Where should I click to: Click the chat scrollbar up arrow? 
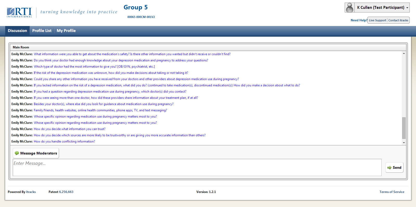click(x=404, y=53)
